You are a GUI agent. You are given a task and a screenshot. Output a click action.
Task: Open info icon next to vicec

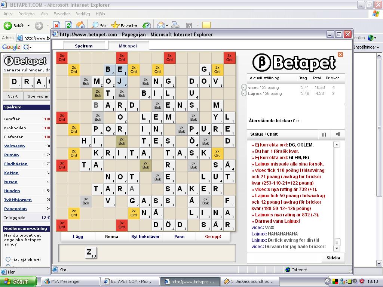click(244, 87)
